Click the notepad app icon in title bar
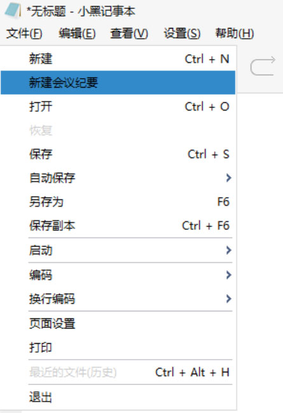Image resolution: width=283 pixels, height=413 pixels. point(13,11)
